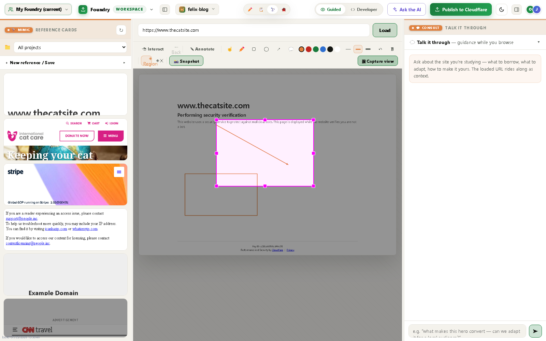Toggle dark mode with moon icon

[x=502, y=10]
